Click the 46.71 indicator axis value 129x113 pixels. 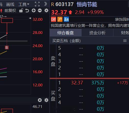pos(37,107)
